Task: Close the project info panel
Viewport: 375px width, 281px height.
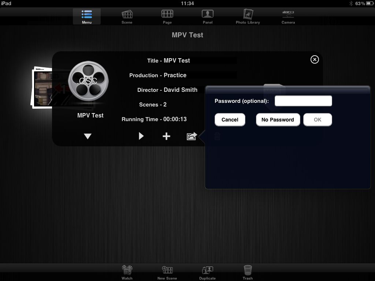Action: (x=315, y=60)
